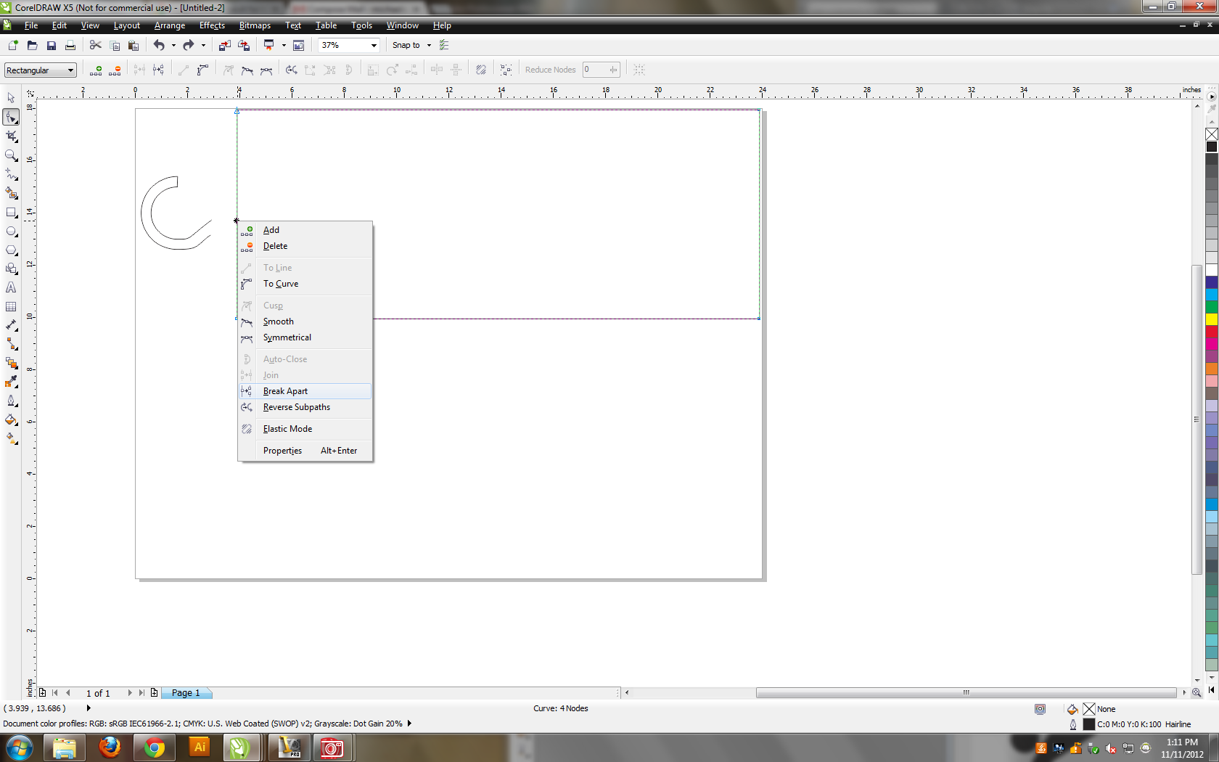Select the Shape tool in the toolbox
This screenshot has height=762, width=1219.
[11, 117]
